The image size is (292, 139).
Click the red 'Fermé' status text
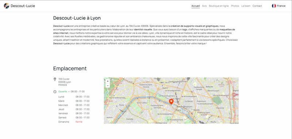tap(79, 122)
